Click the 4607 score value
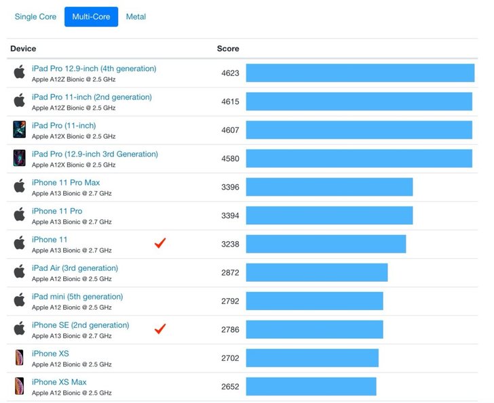Viewport: 494px width, 403px height. tap(230, 130)
